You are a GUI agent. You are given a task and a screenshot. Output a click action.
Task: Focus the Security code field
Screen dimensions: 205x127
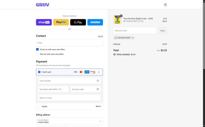pos(86,89)
